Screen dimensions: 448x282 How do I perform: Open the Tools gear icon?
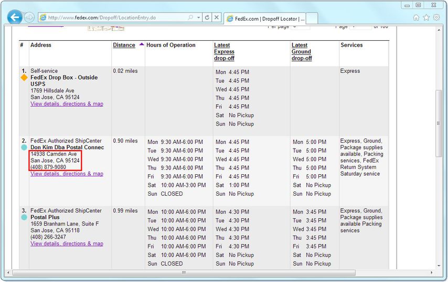pyautogui.click(x=436, y=17)
